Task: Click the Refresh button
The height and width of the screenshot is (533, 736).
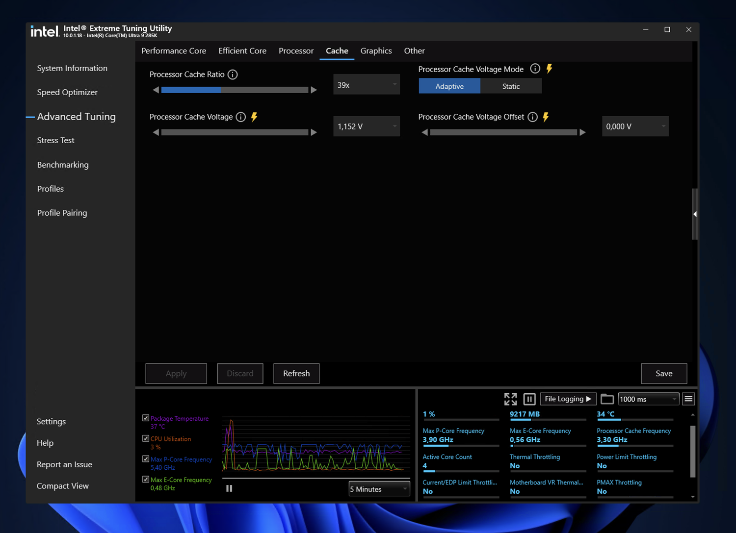Action: click(x=296, y=374)
